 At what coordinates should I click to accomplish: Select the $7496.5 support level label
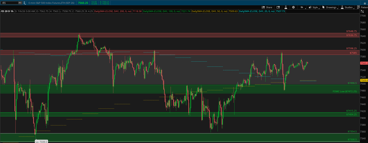pyautogui.click(x=352, y=83)
